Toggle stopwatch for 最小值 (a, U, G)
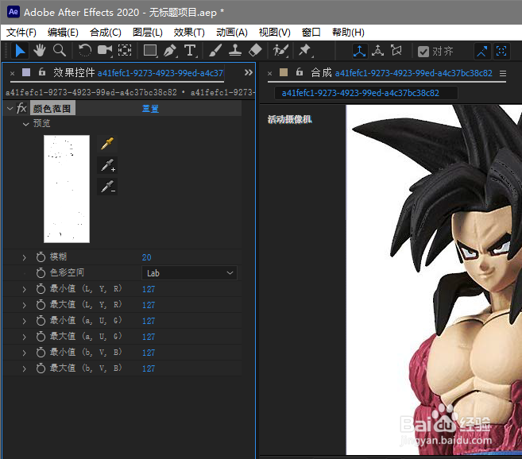The image size is (522, 459). tap(41, 321)
